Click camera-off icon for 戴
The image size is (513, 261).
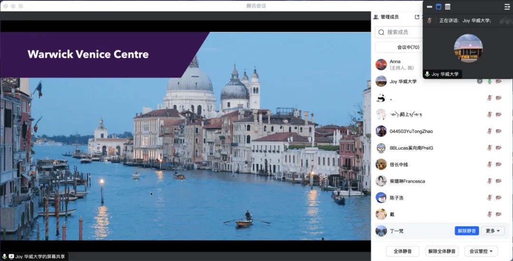[499, 214]
